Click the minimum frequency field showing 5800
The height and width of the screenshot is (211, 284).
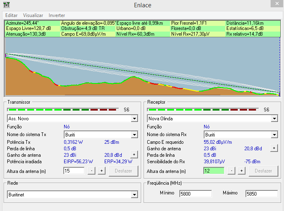point(195,194)
